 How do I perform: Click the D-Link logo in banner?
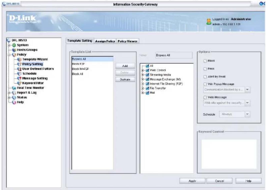coord(22,19)
